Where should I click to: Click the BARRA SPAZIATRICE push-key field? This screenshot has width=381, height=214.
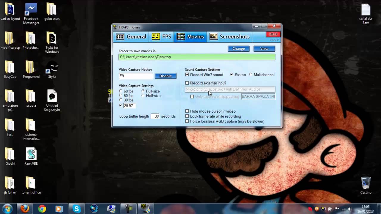coord(258,97)
